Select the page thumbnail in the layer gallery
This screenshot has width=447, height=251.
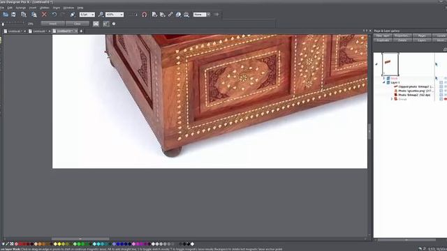[390, 64]
